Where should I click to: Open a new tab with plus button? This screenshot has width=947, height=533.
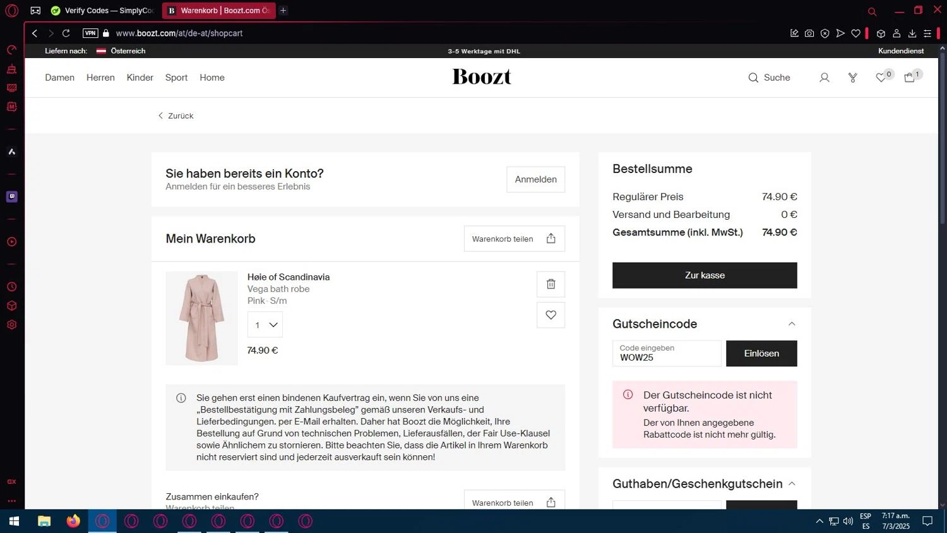pyautogui.click(x=283, y=11)
